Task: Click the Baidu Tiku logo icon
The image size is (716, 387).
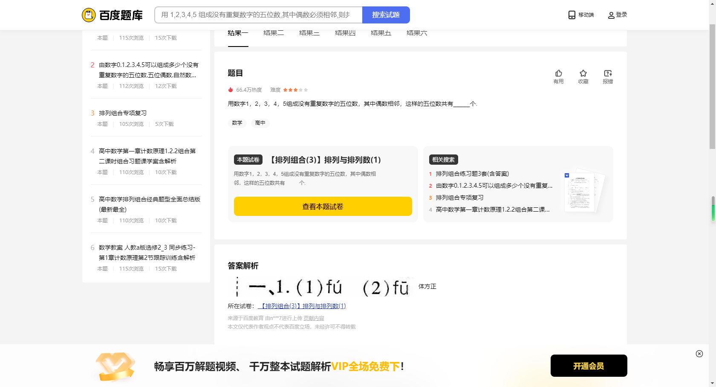Action: 89,15
